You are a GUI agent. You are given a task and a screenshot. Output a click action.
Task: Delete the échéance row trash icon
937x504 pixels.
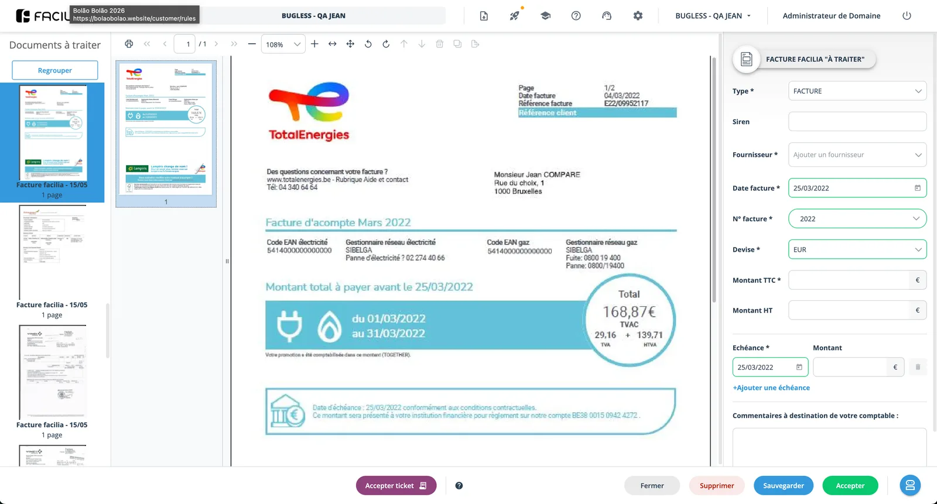(918, 367)
